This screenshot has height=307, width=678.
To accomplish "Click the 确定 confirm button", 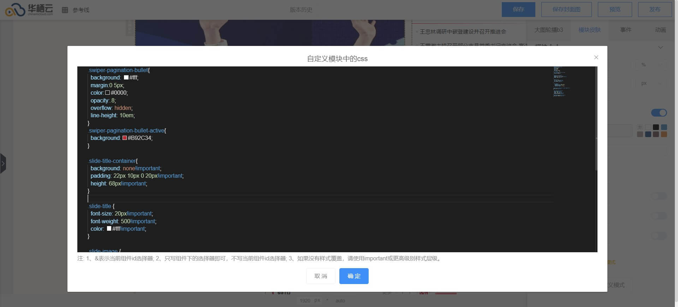I will 354,276.
